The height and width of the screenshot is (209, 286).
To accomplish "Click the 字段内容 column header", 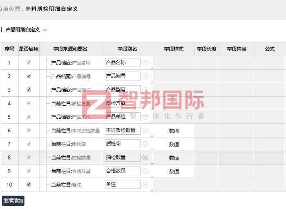I will (x=237, y=49).
